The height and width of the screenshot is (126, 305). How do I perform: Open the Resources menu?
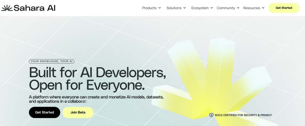(252, 8)
